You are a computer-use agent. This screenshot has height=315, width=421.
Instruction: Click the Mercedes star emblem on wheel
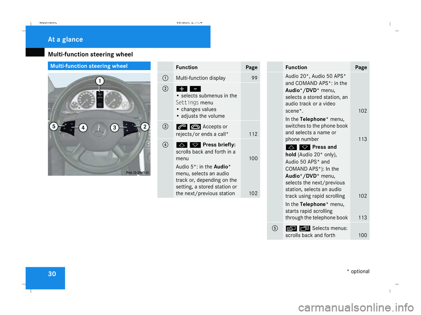(x=98, y=129)
